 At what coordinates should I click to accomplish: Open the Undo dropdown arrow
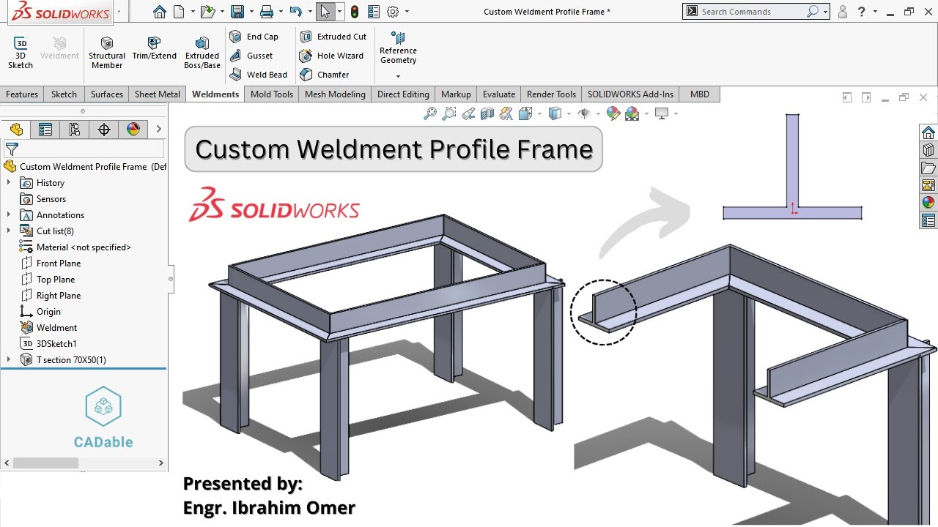[x=309, y=12]
